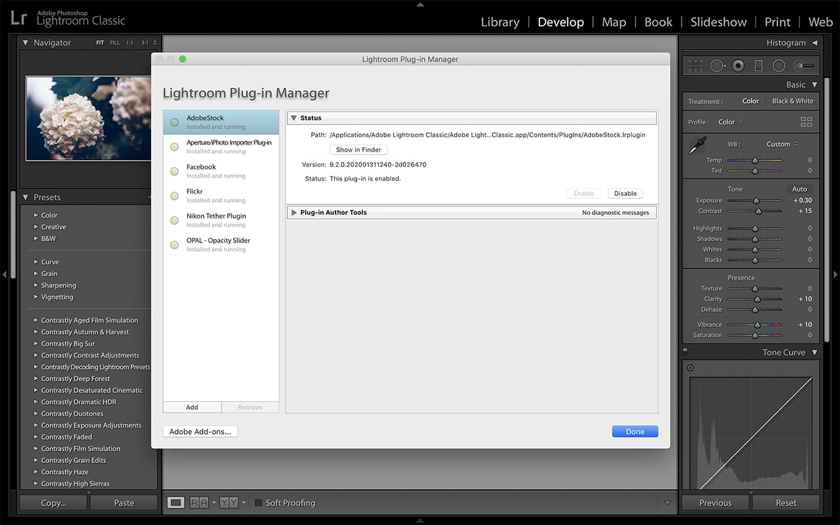Click the Temp slider handle
Viewport: 840px width, 525px height.
(755, 160)
